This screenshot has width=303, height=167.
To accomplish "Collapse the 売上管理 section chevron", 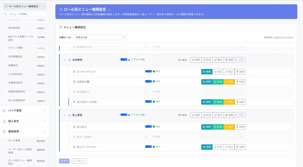I will click(x=65, y=115).
